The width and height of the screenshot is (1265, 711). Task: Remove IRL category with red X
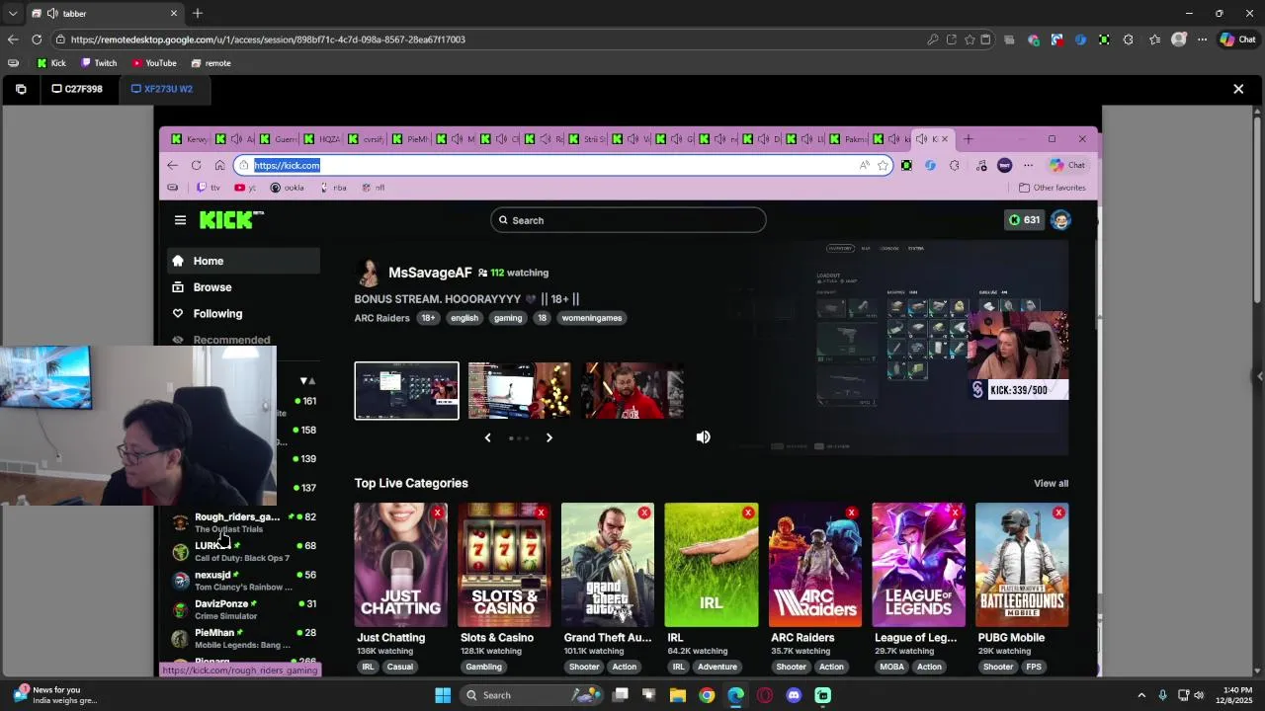click(748, 513)
